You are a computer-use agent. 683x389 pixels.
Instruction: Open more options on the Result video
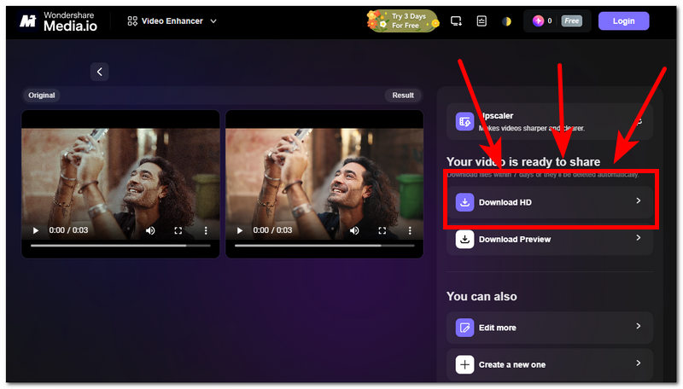[x=410, y=230]
